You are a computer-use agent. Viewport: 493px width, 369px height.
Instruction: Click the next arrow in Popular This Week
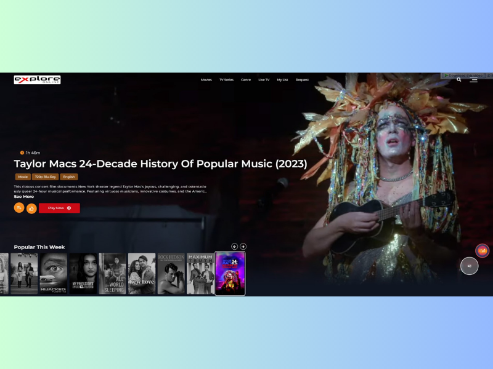point(243,247)
